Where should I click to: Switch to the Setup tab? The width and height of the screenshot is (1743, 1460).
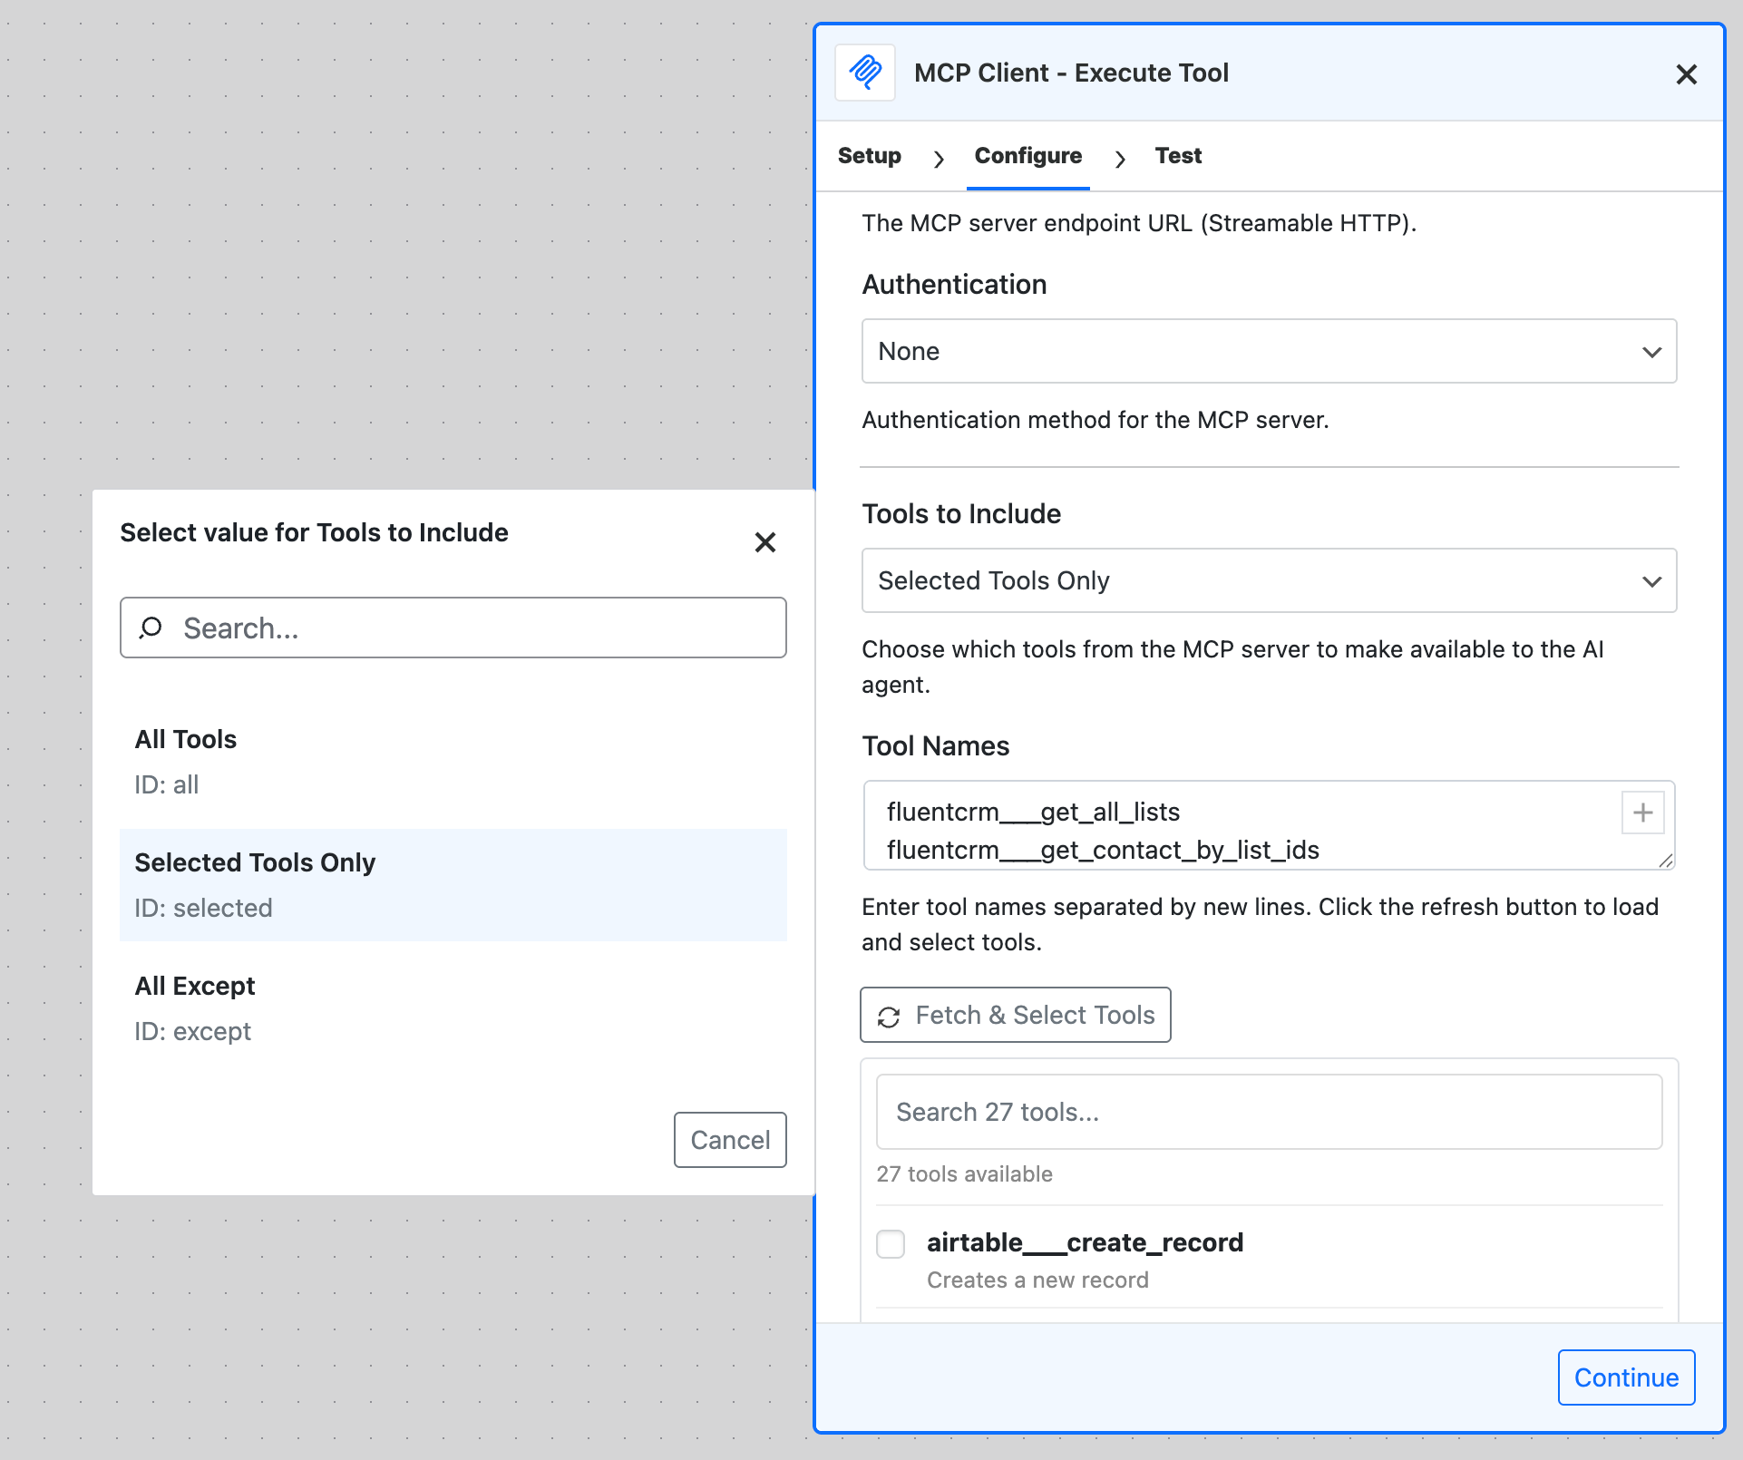click(x=869, y=155)
